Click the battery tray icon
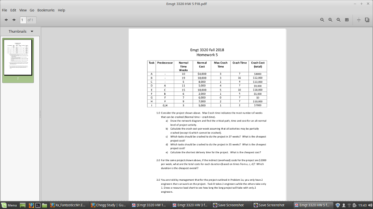This screenshot has width=373, height=209. coord(354,205)
